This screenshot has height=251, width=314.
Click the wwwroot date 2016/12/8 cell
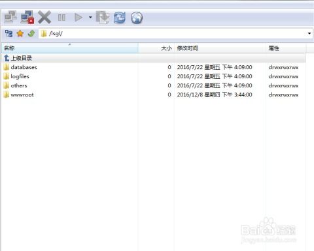pos(215,95)
